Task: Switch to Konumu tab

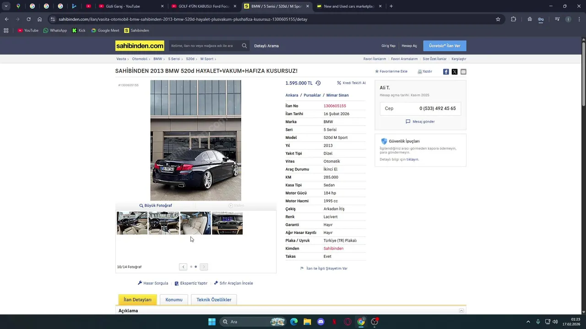Action: tap(174, 300)
